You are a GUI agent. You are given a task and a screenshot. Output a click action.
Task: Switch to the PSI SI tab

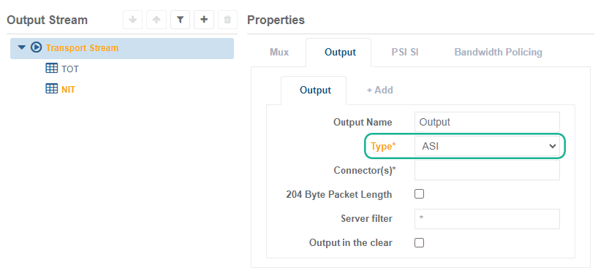pyautogui.click(x=405, y=52)
